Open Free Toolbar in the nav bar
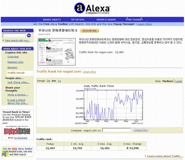 click(x=134, y=20)
